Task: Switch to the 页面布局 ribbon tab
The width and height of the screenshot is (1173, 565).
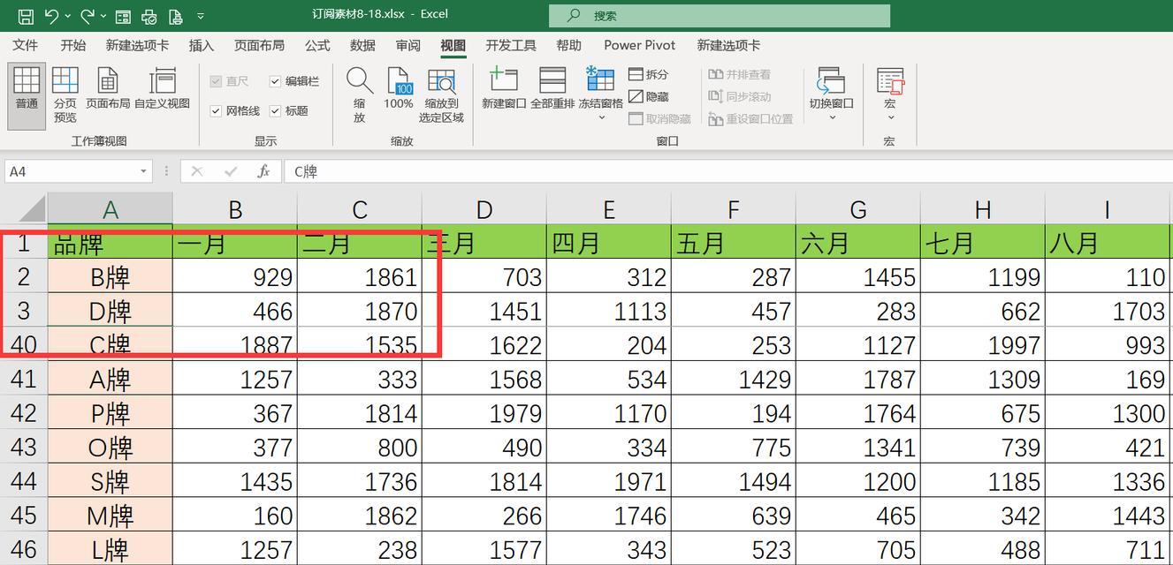Action: pos(259,45)
